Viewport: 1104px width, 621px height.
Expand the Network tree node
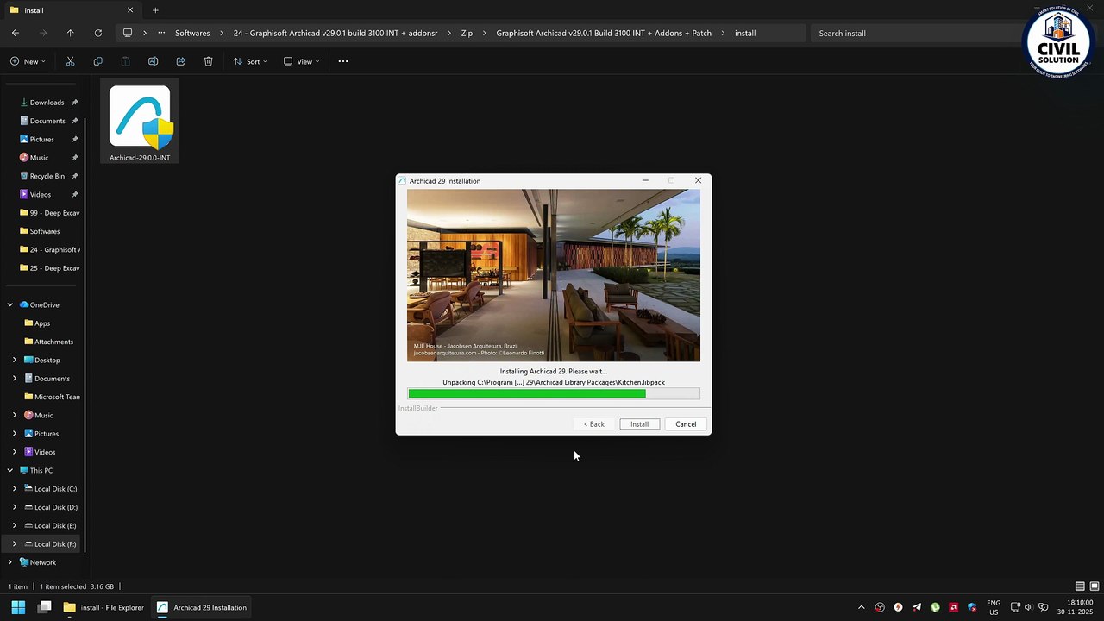tap(10, 562)
